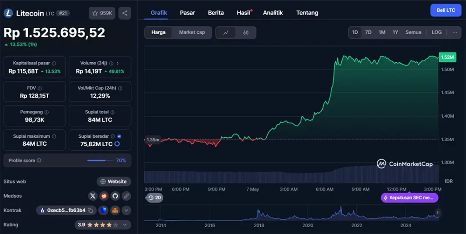
Task: Open the GitHub social icon
Action: (x=115, y=196)
